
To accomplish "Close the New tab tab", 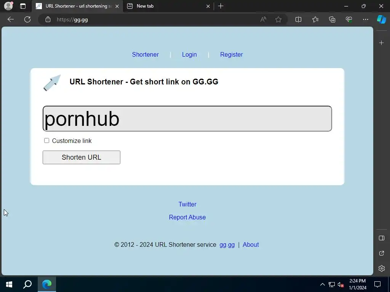I will [x=208, y=6].
